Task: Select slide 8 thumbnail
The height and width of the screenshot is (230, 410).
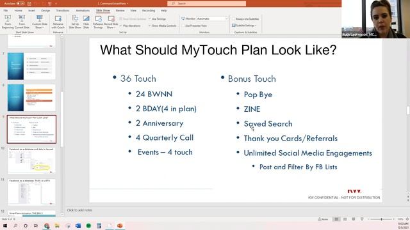Action: pyautogui.click(x=31, y=98)
